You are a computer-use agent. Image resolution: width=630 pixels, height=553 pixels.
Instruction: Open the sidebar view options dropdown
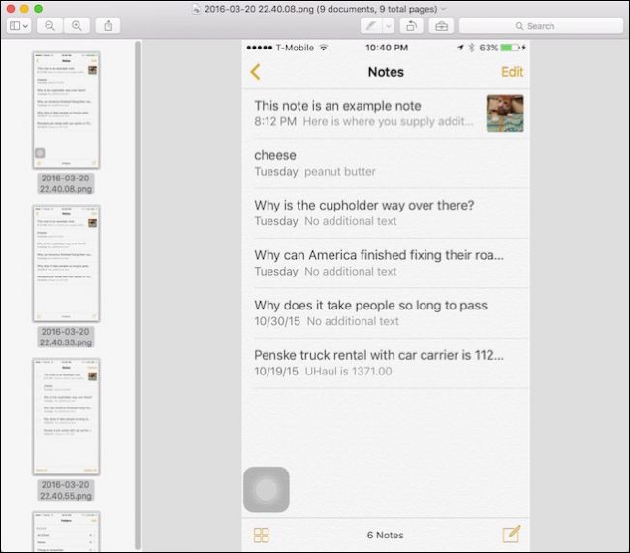click(18, 26)
